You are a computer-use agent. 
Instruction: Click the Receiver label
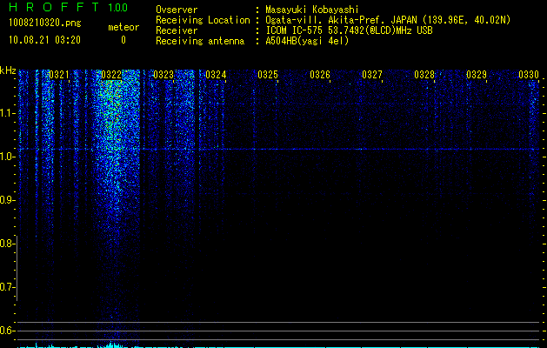click(x=177, y=30)
